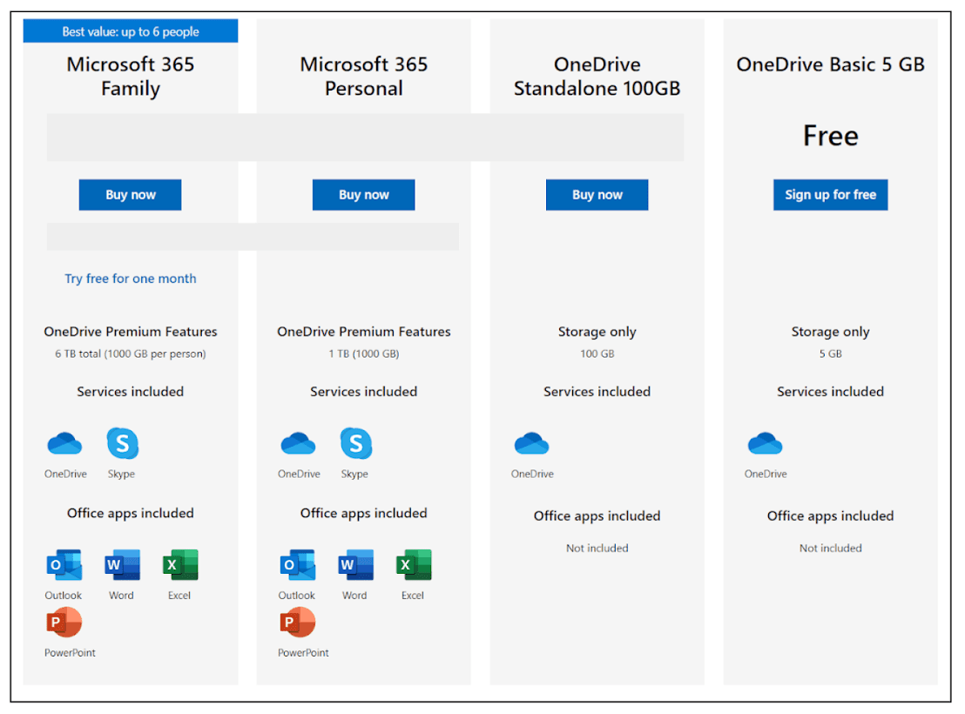Click the Best value up to 6 people banner

pos(131,30)
